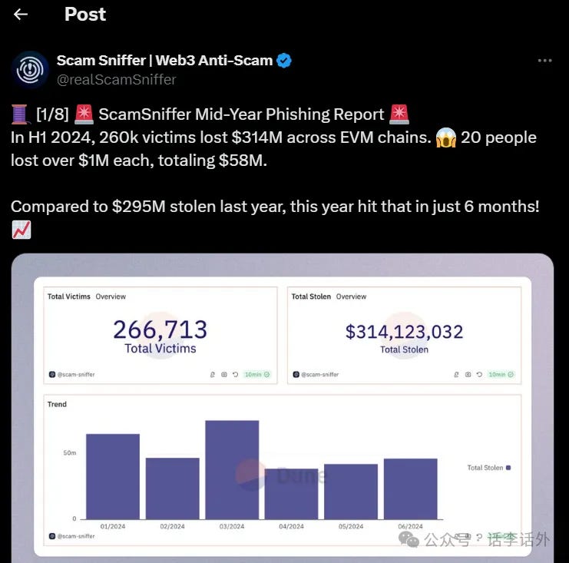Open the Scam Sniffer | Web3 Anti-Scam profile name

165,61
